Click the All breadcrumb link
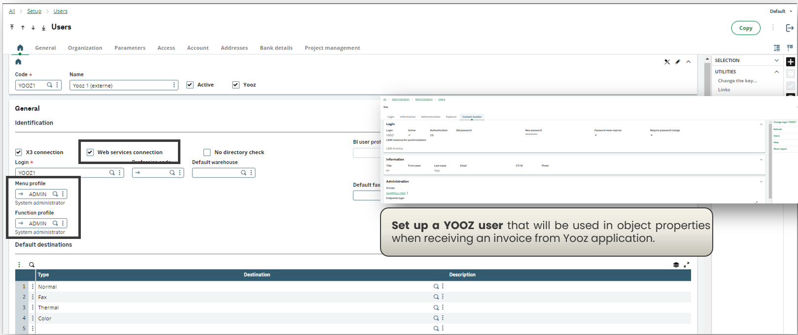 point(12,11)
